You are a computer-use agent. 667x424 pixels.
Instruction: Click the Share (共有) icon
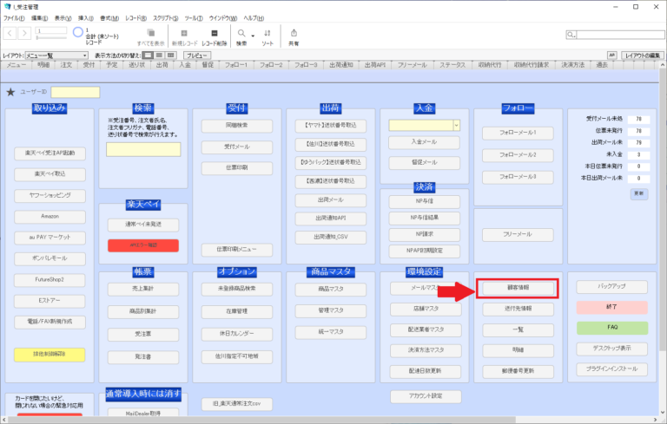(x=294, y=32)
